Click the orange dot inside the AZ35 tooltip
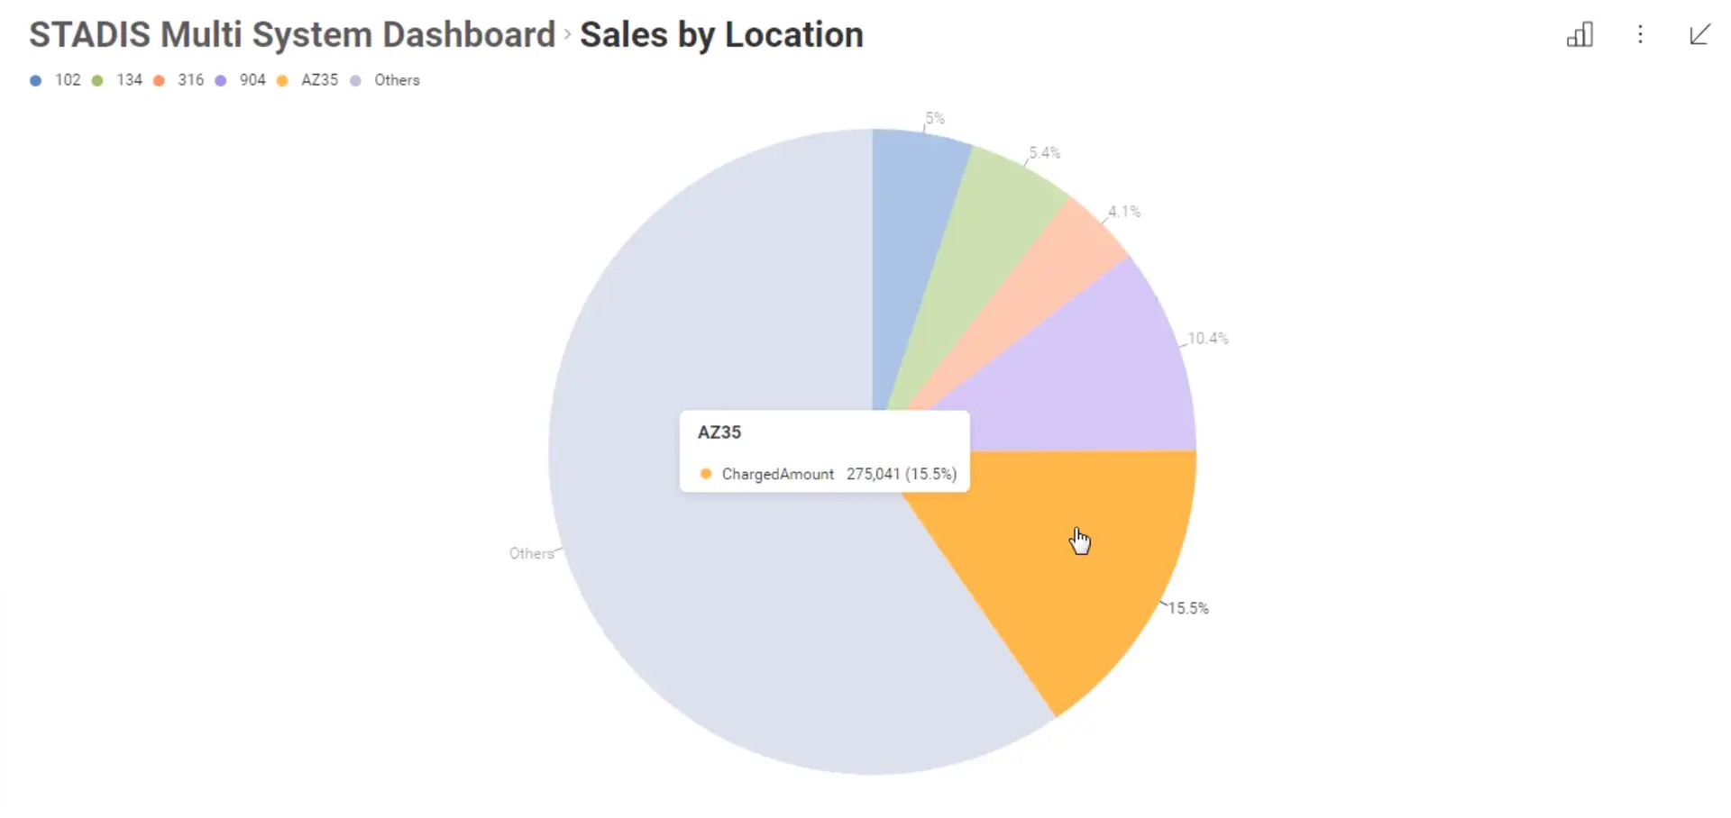The width and height of the screenshot is (1731, 818). [x=705, y=473]
